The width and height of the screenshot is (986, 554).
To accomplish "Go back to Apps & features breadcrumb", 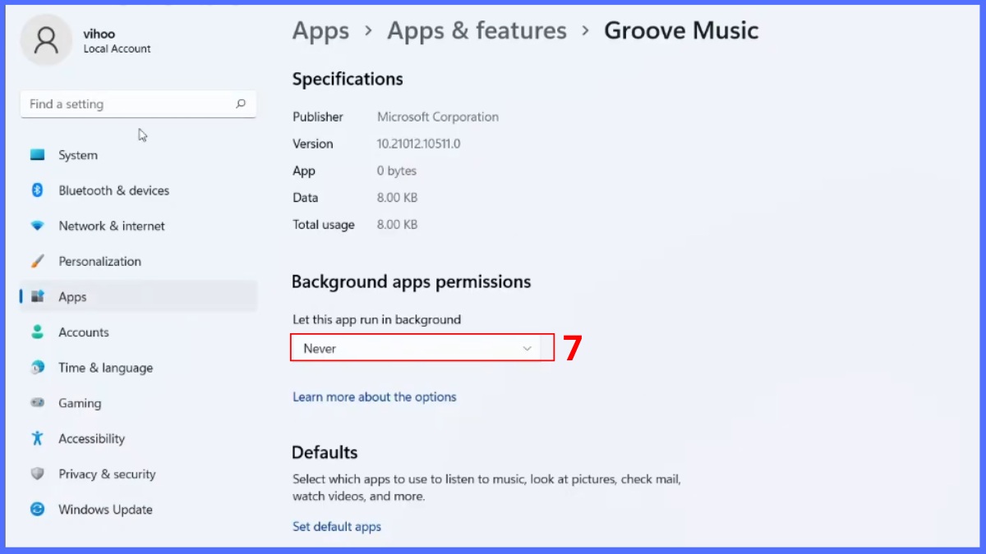I will click(477, 31).
